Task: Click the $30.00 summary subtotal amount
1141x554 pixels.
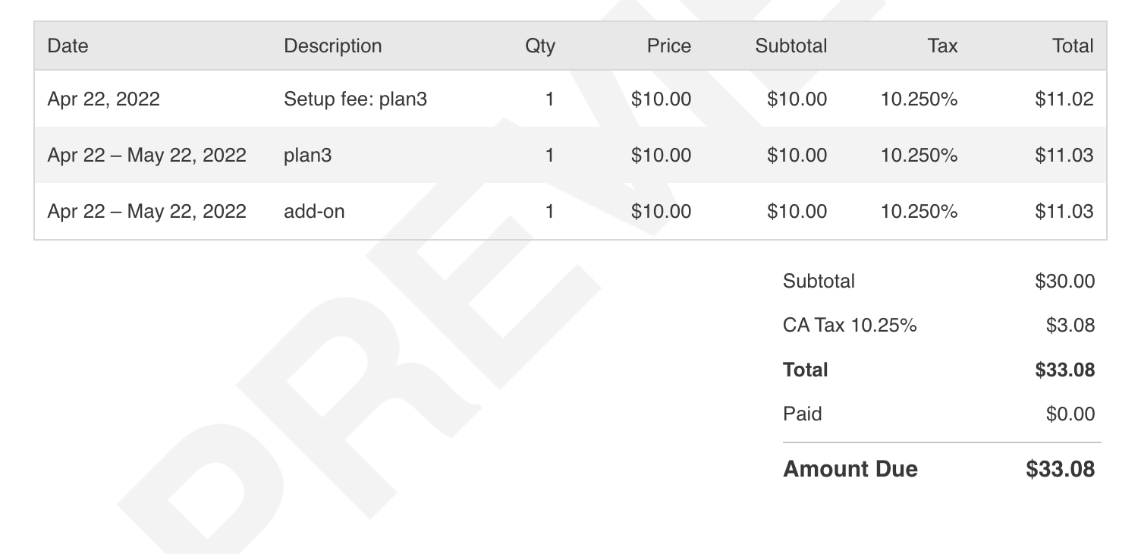Action: 1064,282
